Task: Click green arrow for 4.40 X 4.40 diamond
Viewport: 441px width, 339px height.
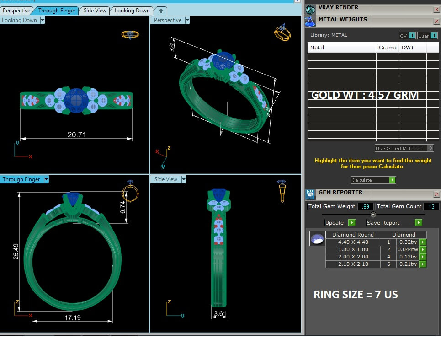Action: (423, 242)
